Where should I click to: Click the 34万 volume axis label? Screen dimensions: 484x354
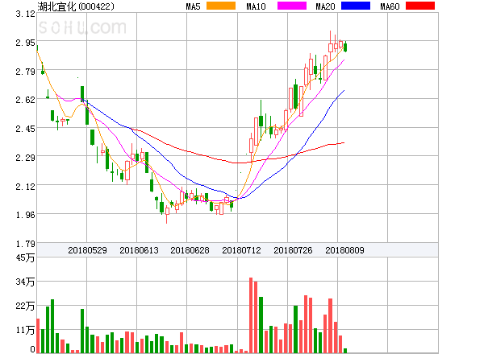(x=25, y=282)
